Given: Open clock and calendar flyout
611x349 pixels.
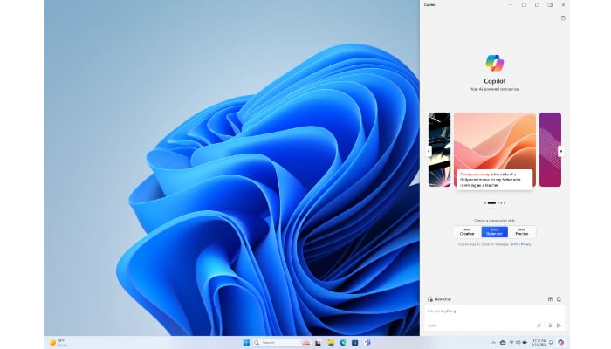Looking at the screenshot, I should click(x=539, y=342).
